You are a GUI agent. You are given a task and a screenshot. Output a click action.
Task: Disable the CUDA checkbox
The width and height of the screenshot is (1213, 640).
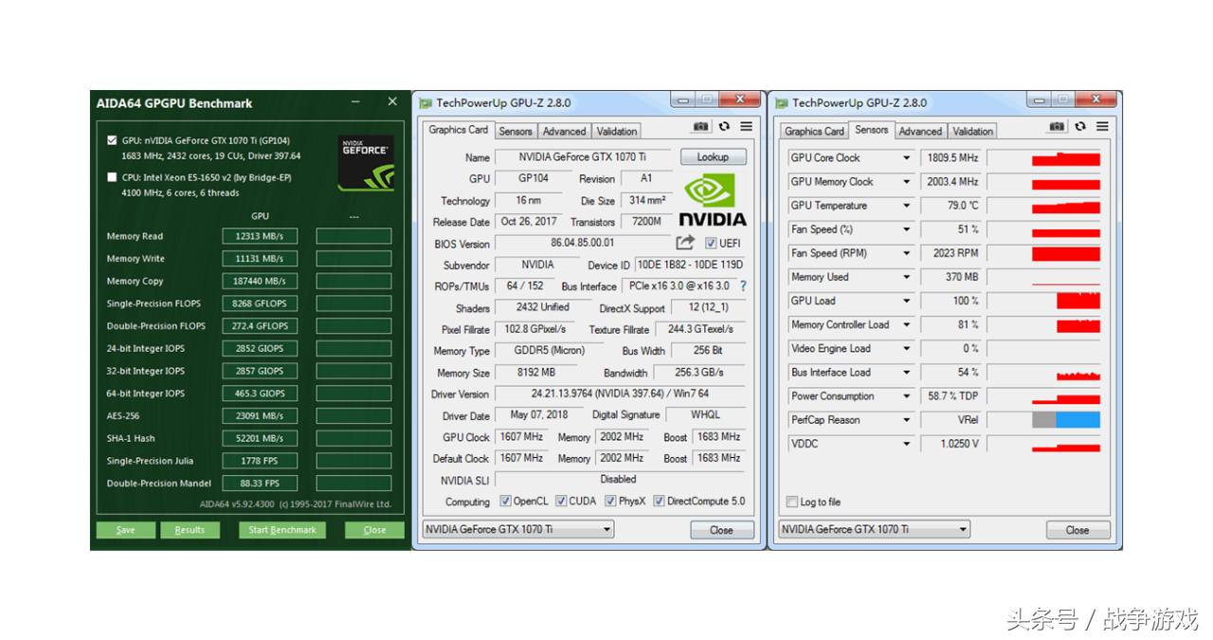[559, 501]
